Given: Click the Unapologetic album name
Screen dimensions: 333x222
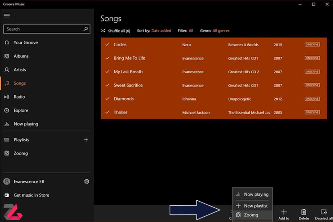Looking at the screenshot, I should [240, 99].
